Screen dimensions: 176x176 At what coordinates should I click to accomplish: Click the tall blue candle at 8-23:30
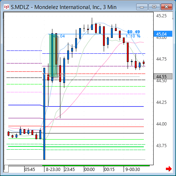tap(44, 114)
